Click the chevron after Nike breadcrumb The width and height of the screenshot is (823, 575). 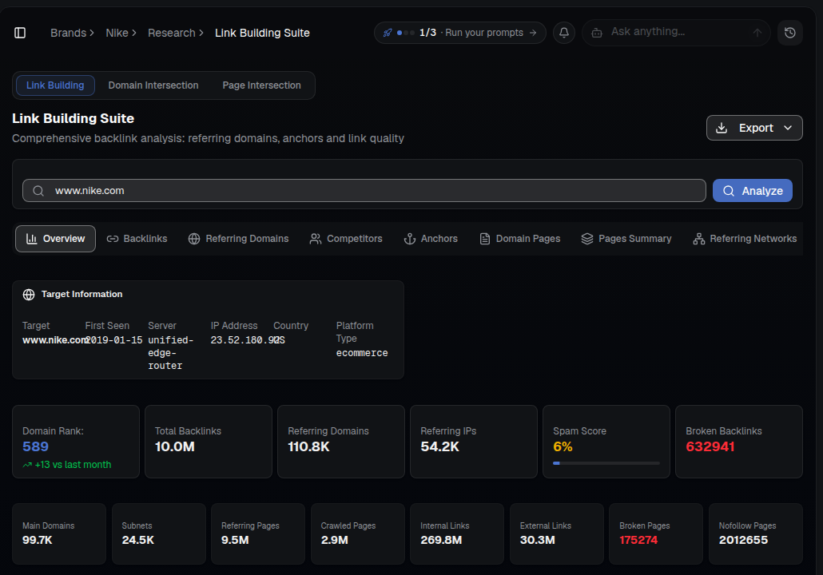click(134, 33)
